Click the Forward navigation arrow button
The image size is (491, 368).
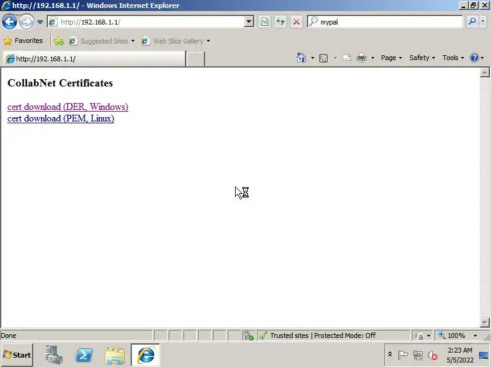coord(26,22)
